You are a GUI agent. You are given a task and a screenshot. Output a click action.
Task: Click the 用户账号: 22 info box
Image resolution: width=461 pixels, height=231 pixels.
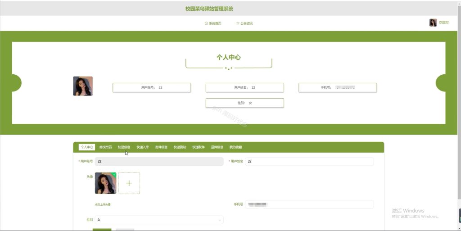[152, 87]
